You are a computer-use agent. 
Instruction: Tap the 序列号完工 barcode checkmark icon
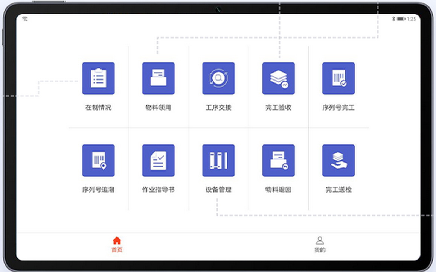coord(338,78)
